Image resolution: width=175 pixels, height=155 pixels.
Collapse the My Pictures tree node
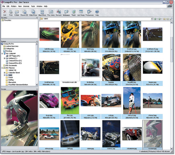[2, 68]
